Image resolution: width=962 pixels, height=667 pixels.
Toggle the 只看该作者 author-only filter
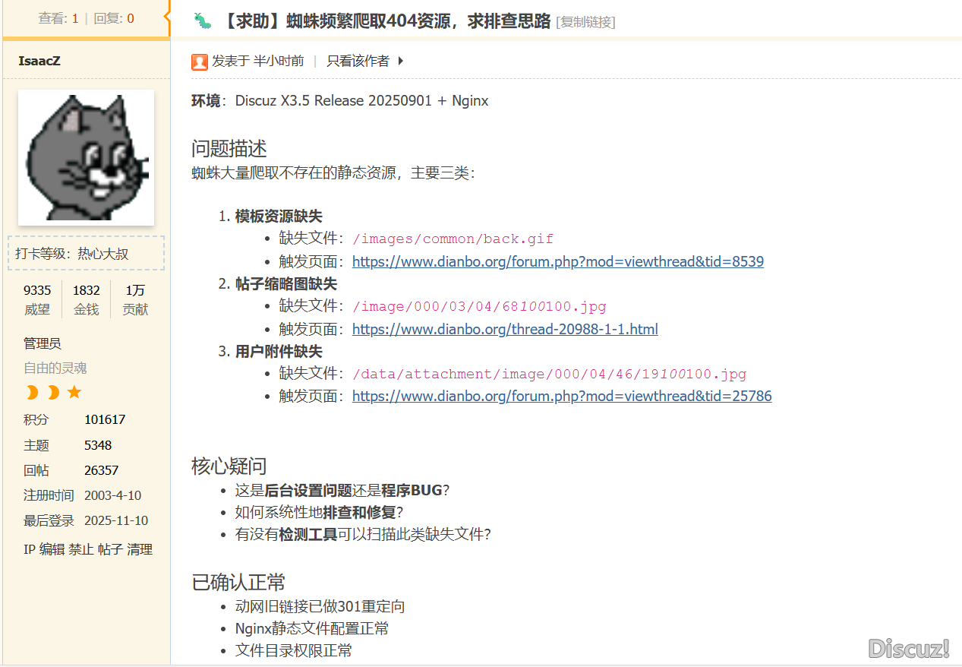[x=359, y=62]
